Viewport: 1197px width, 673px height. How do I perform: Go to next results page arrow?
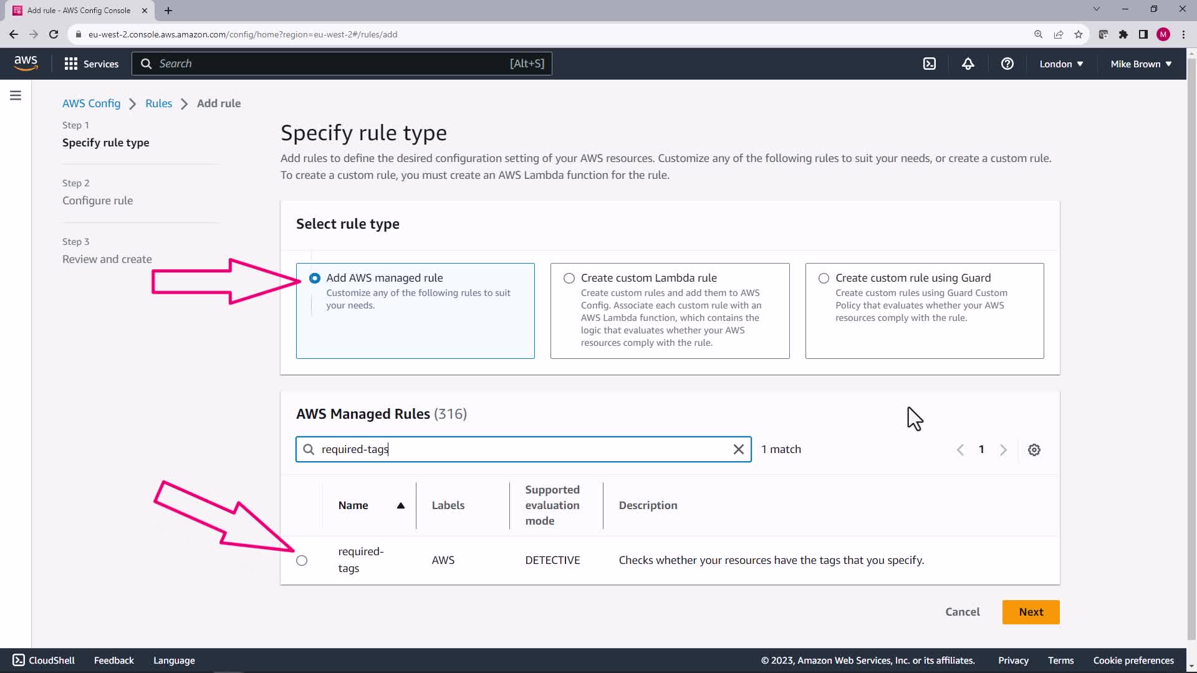pos(1003,450)
